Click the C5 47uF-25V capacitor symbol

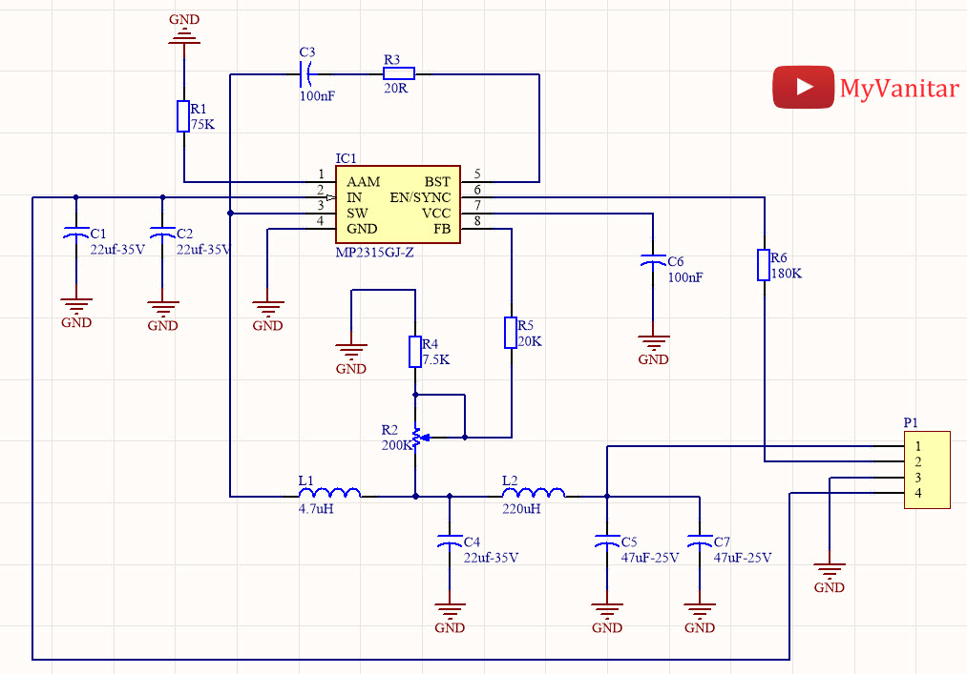tap(607, 541)
